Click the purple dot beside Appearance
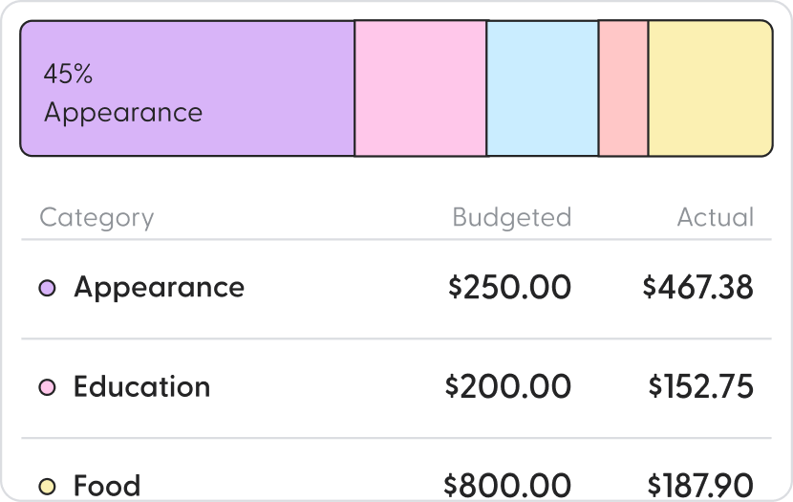 (x=47, y=288)
